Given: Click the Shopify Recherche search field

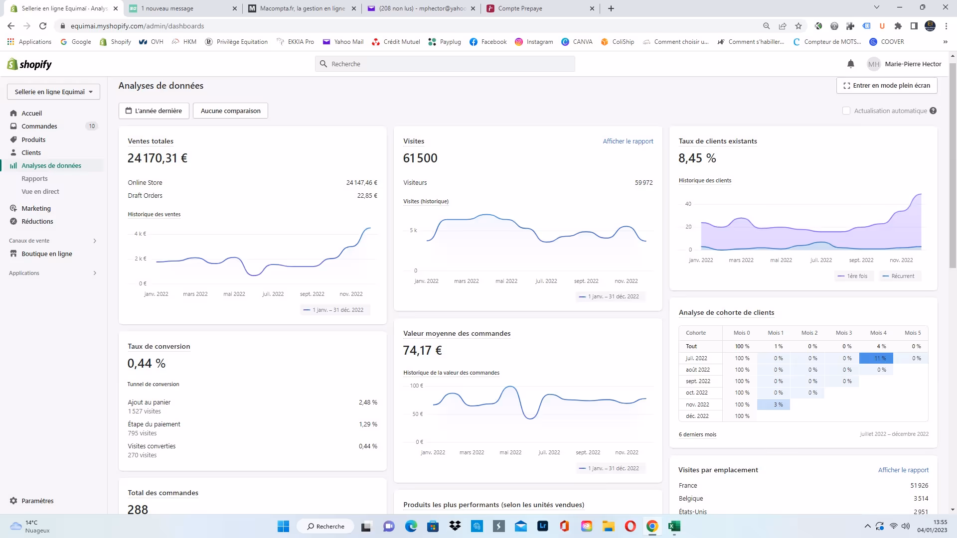Looking at the screenshot, I should 445,64.
